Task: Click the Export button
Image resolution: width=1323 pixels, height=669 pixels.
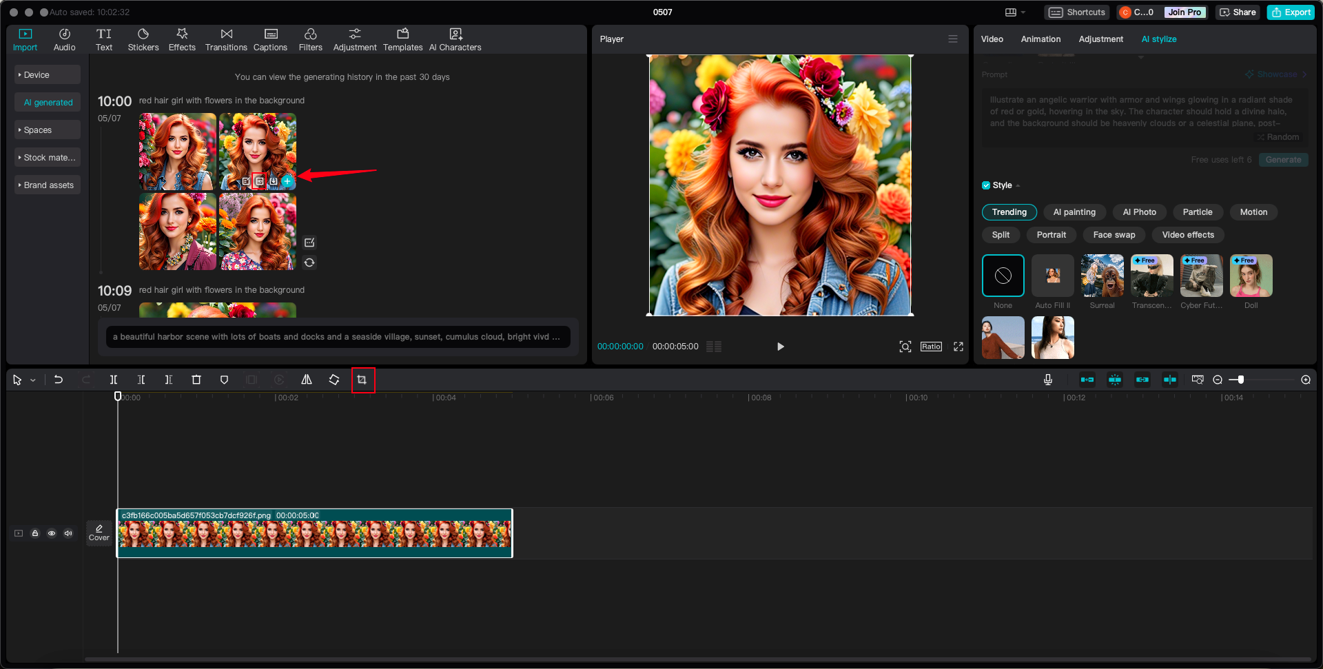Action: pyautogui.click(x=1290, y=12)
